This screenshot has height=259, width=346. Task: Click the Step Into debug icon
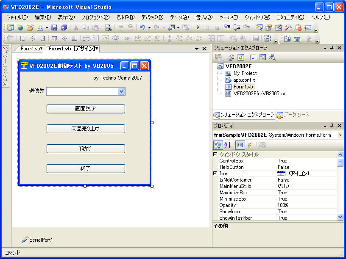tap(227, 28)
